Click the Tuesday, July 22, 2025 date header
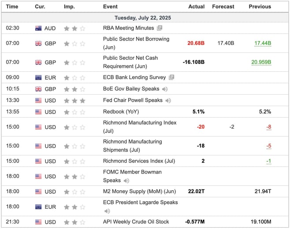The height and width of the screenshot is (229, 290). click(x=143, y=18)
